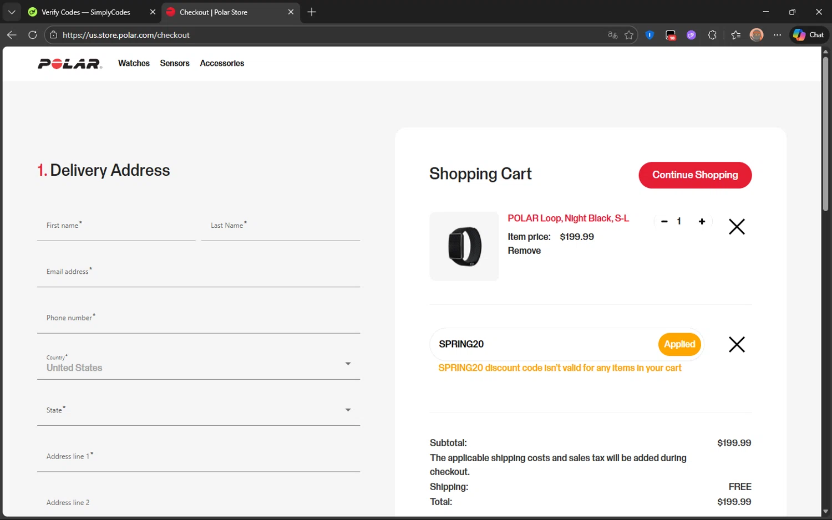Click the orange Applied badge
Screen dimensions: 832x520
click(679, 344)
